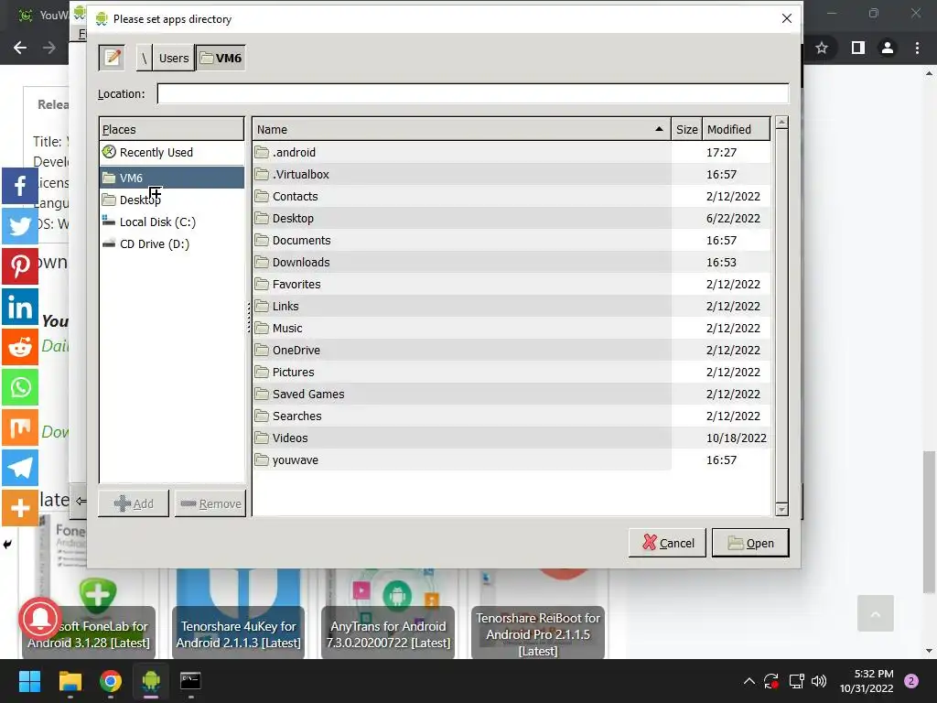The width and height of the screenshot is (937, 703).
Task: Select the OneDrive folder row
Action: (x=512, y=351)
